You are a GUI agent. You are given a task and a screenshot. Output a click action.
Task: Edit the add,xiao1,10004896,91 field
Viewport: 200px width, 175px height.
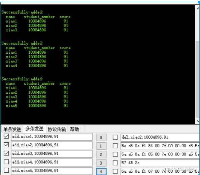(x=52, y=137)
